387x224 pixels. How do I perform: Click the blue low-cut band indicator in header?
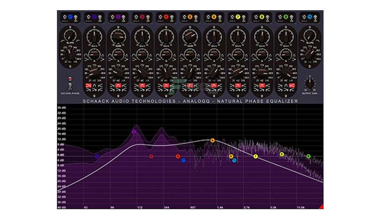[x=70, y=17]
